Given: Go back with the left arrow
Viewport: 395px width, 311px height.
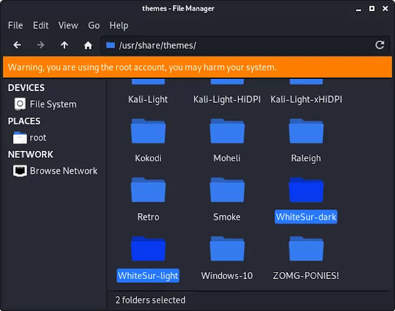Looking at the screenshot, I should coord(17,45).
